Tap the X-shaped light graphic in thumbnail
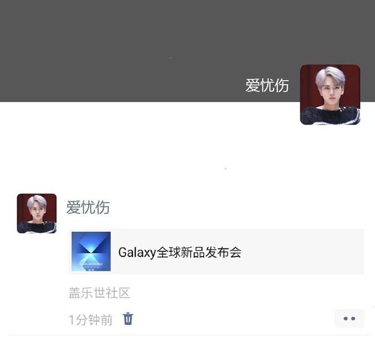Image resolution: width=375 pixels, height=339 pixels. point(91,251)
